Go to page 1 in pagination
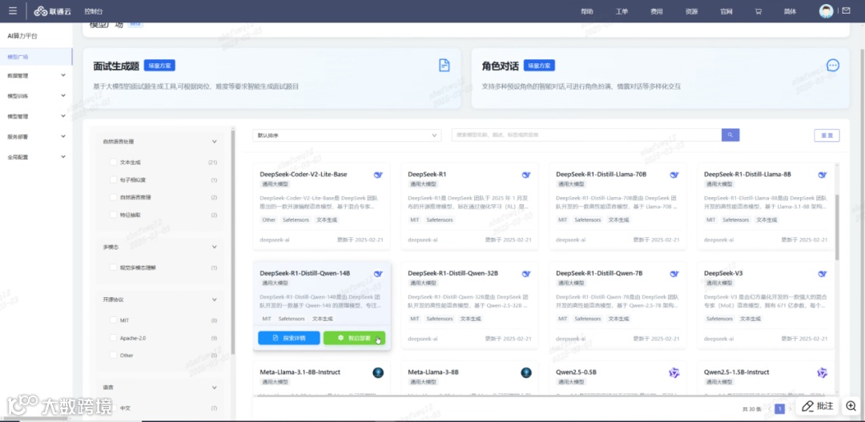Screen dimensions: 865x422 (779, 408)
